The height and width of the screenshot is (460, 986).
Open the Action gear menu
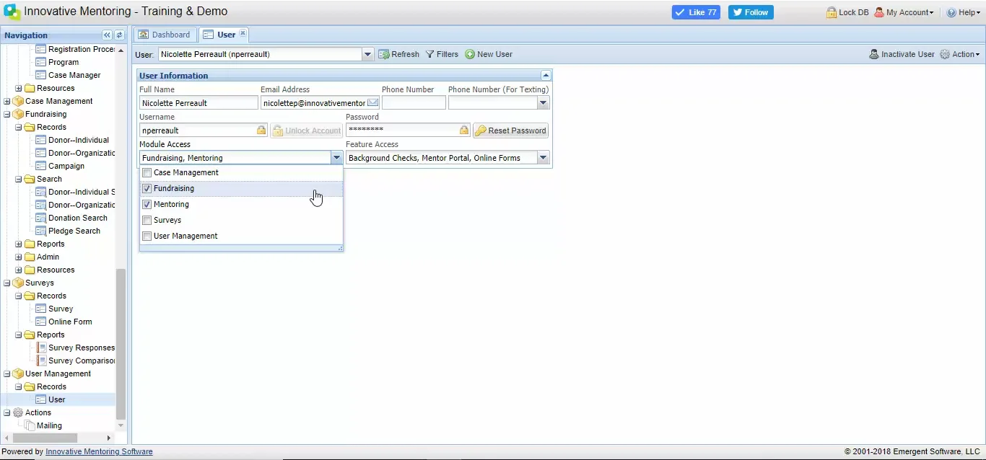960,54
